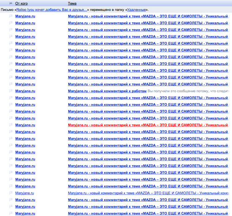Viewport: 232px width, 216px height.
Task: Flag the email with the red subject
Action: tap(11, 125)
